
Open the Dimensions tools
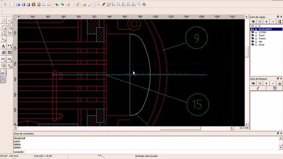[10, 46]
